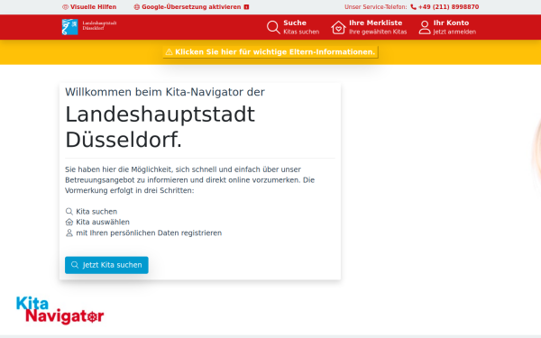Click the magnifier icon in the red header
541x338 pixels.
click(273, 27)
